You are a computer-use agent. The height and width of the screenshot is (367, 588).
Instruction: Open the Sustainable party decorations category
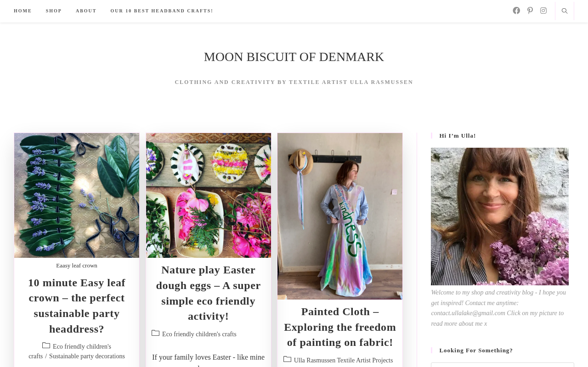click(x=87, y=356)
